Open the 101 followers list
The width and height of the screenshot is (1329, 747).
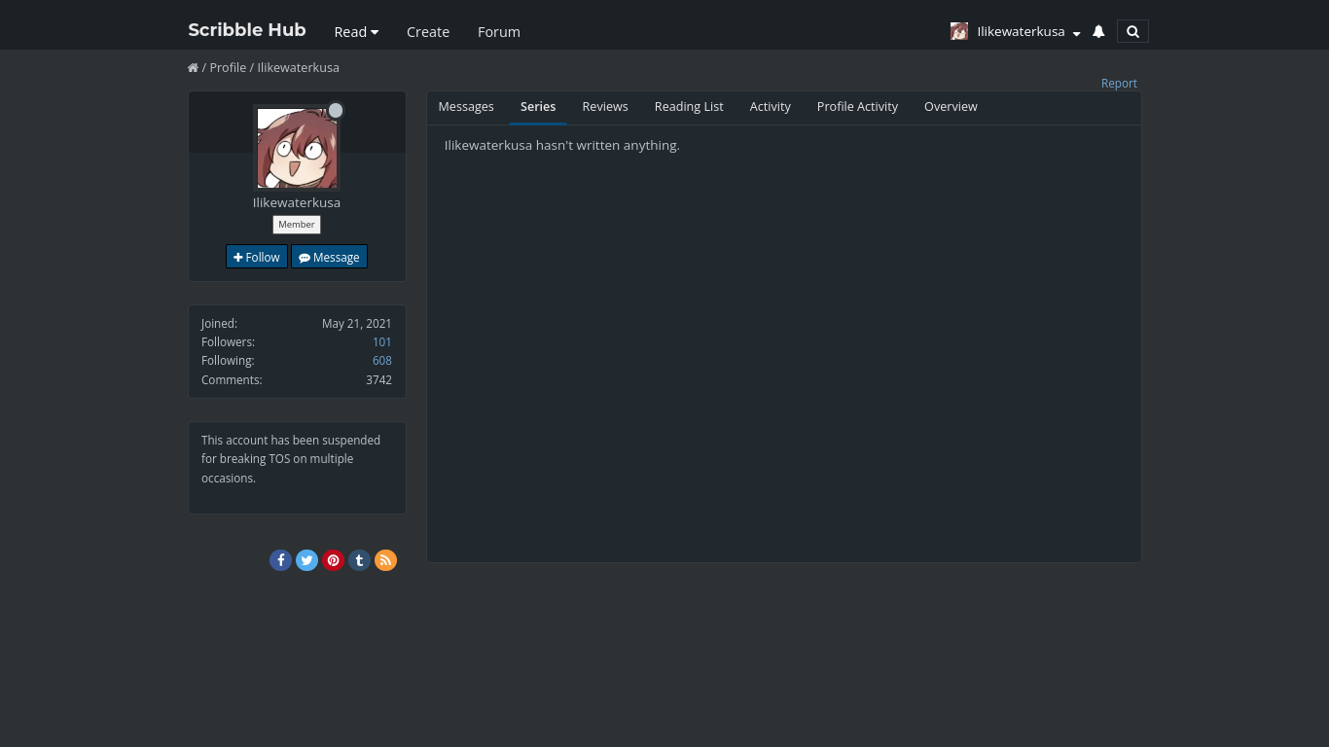[x=381, y=342]
